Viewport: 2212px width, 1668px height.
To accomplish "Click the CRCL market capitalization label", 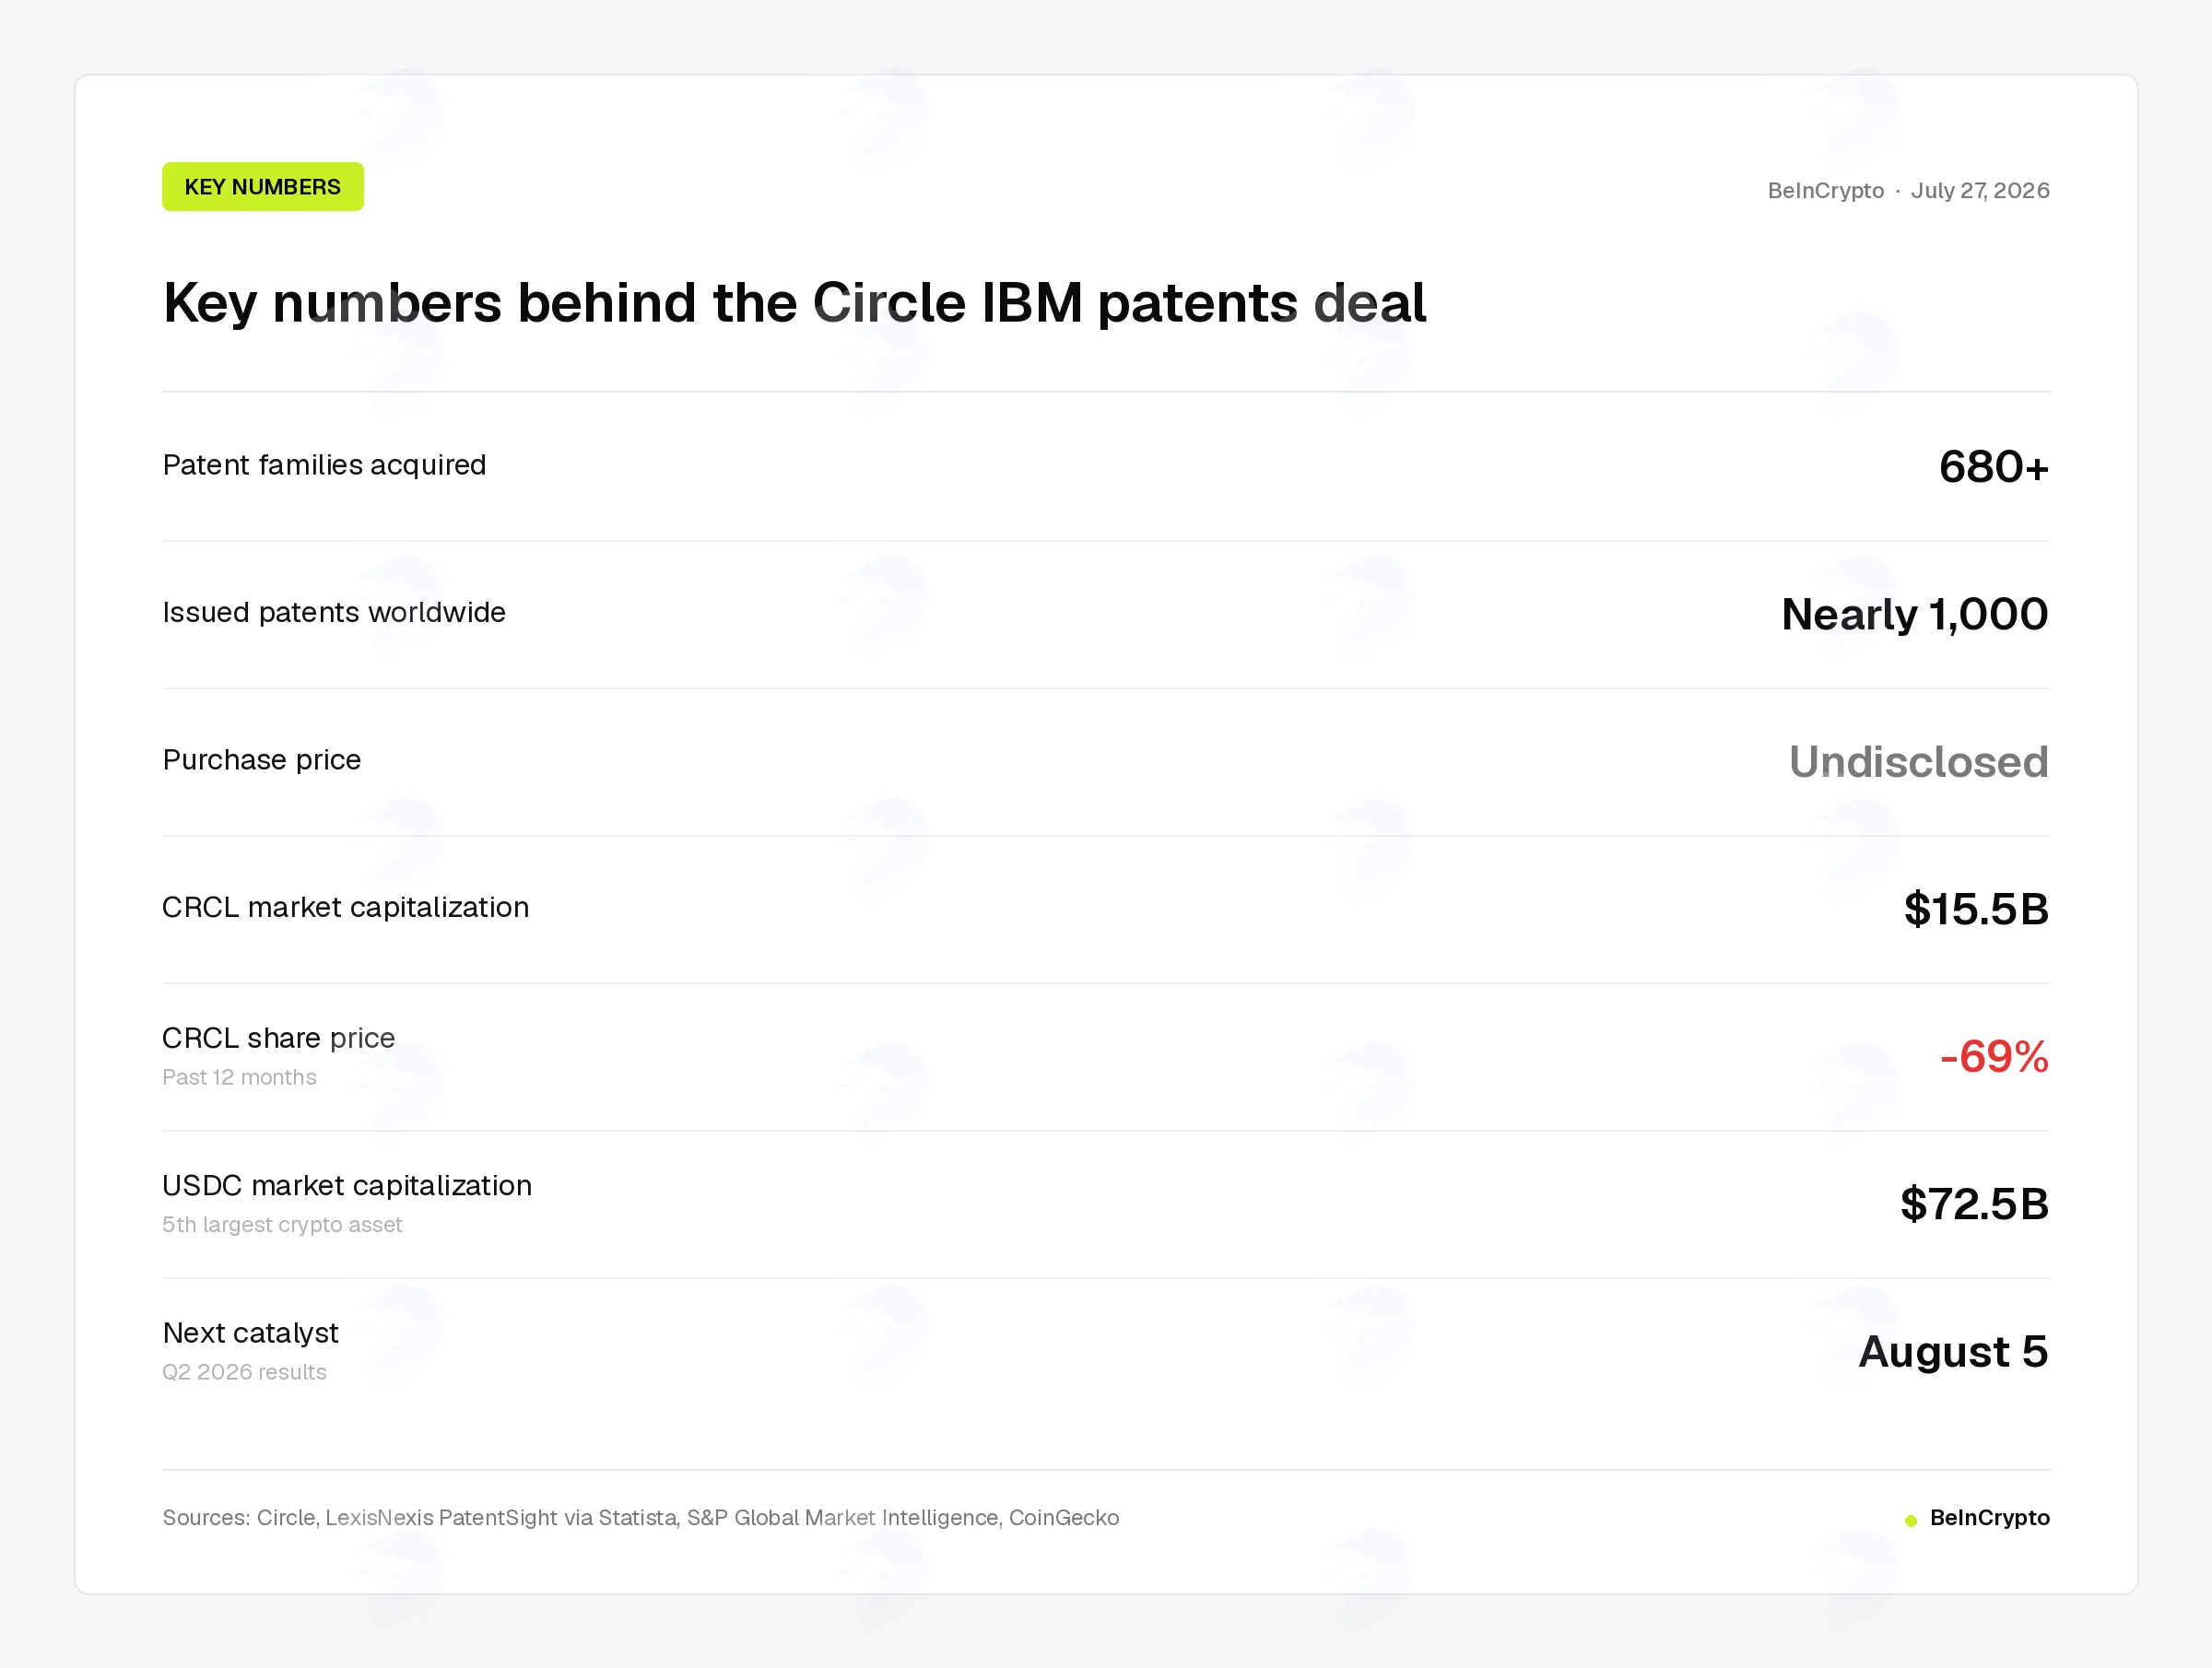I will (x=346, y=907).
